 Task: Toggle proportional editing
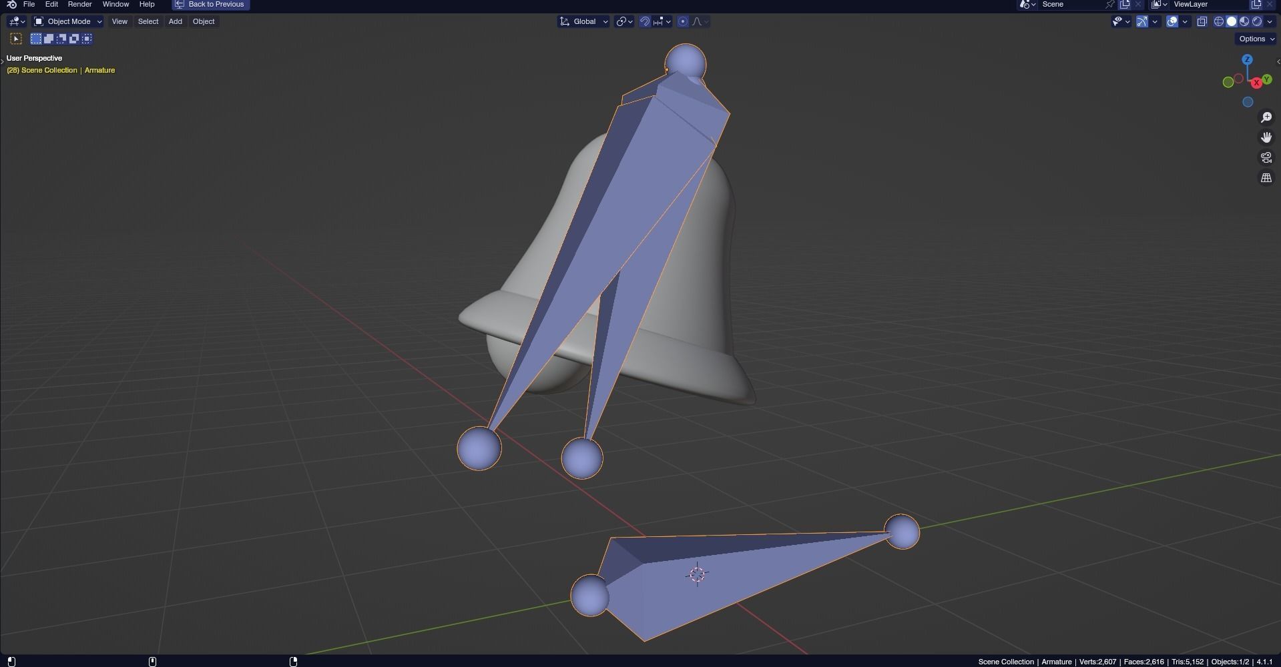coord(683,21)
